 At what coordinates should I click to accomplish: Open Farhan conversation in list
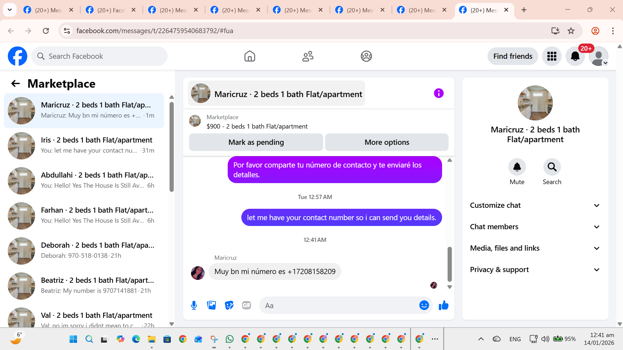click(x=84, y=215)
